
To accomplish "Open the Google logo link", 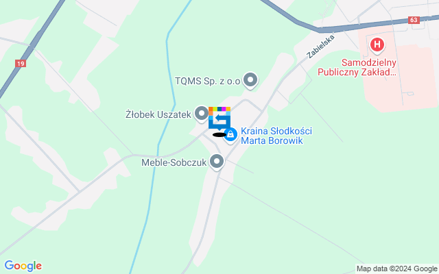I will point(23,266).
